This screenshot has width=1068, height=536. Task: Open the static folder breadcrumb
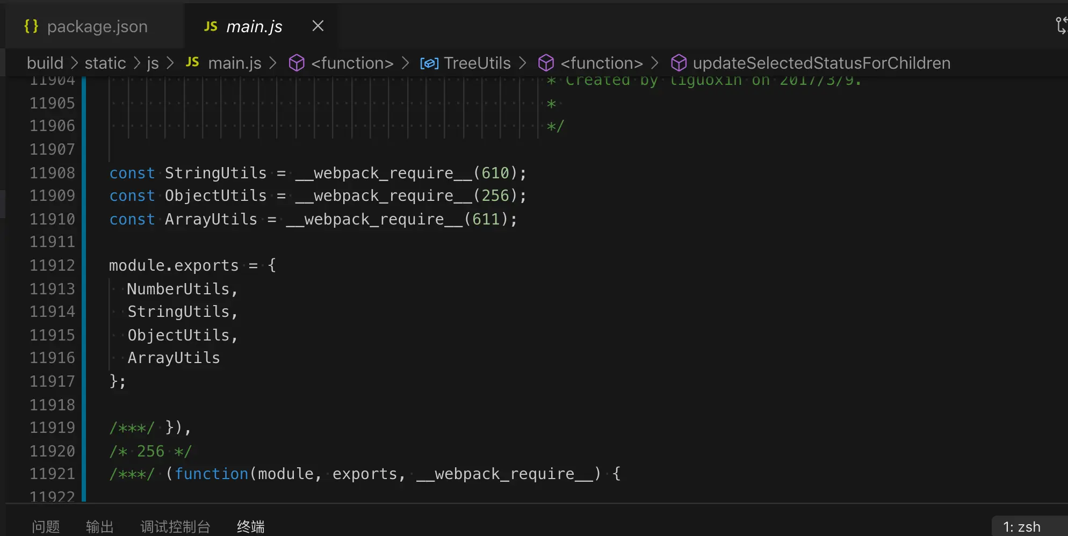(105, 63)
